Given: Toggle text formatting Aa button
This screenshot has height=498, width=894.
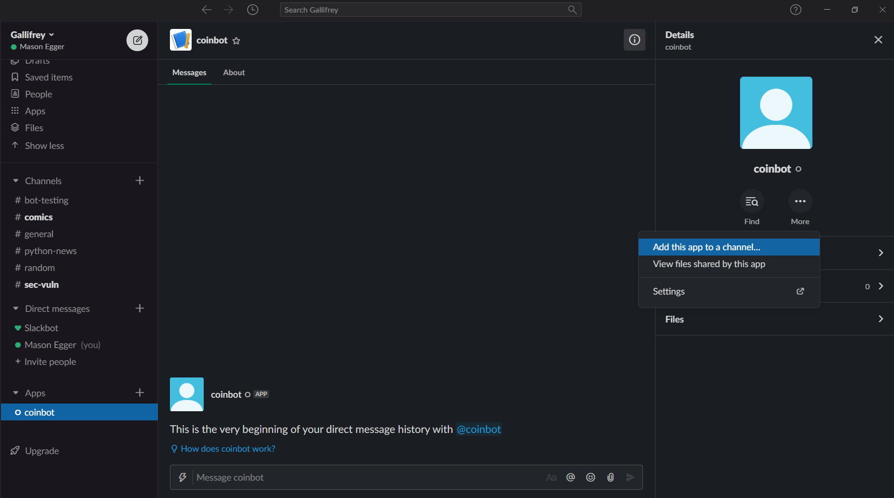Looking at the screenshot, I should tap(551, 477).
